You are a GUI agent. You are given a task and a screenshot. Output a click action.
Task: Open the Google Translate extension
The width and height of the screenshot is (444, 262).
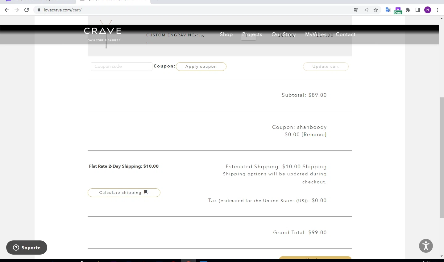pos(388,10)
